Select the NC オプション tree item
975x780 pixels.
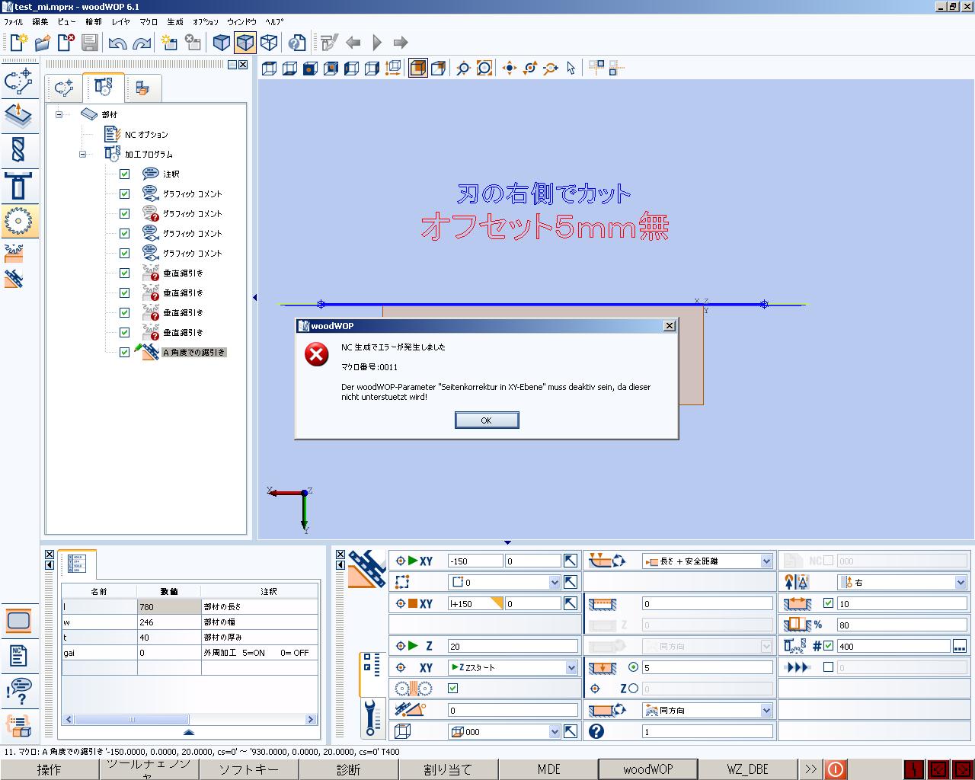[x=146, y=134]
